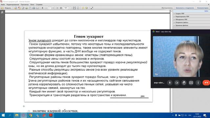Go to previous page with up arrow
Viewport: 210px width, 118px height.
[42, 8]
